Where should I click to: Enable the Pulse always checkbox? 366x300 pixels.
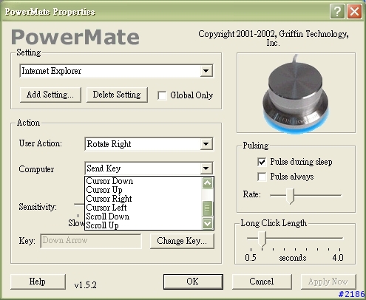262,177
